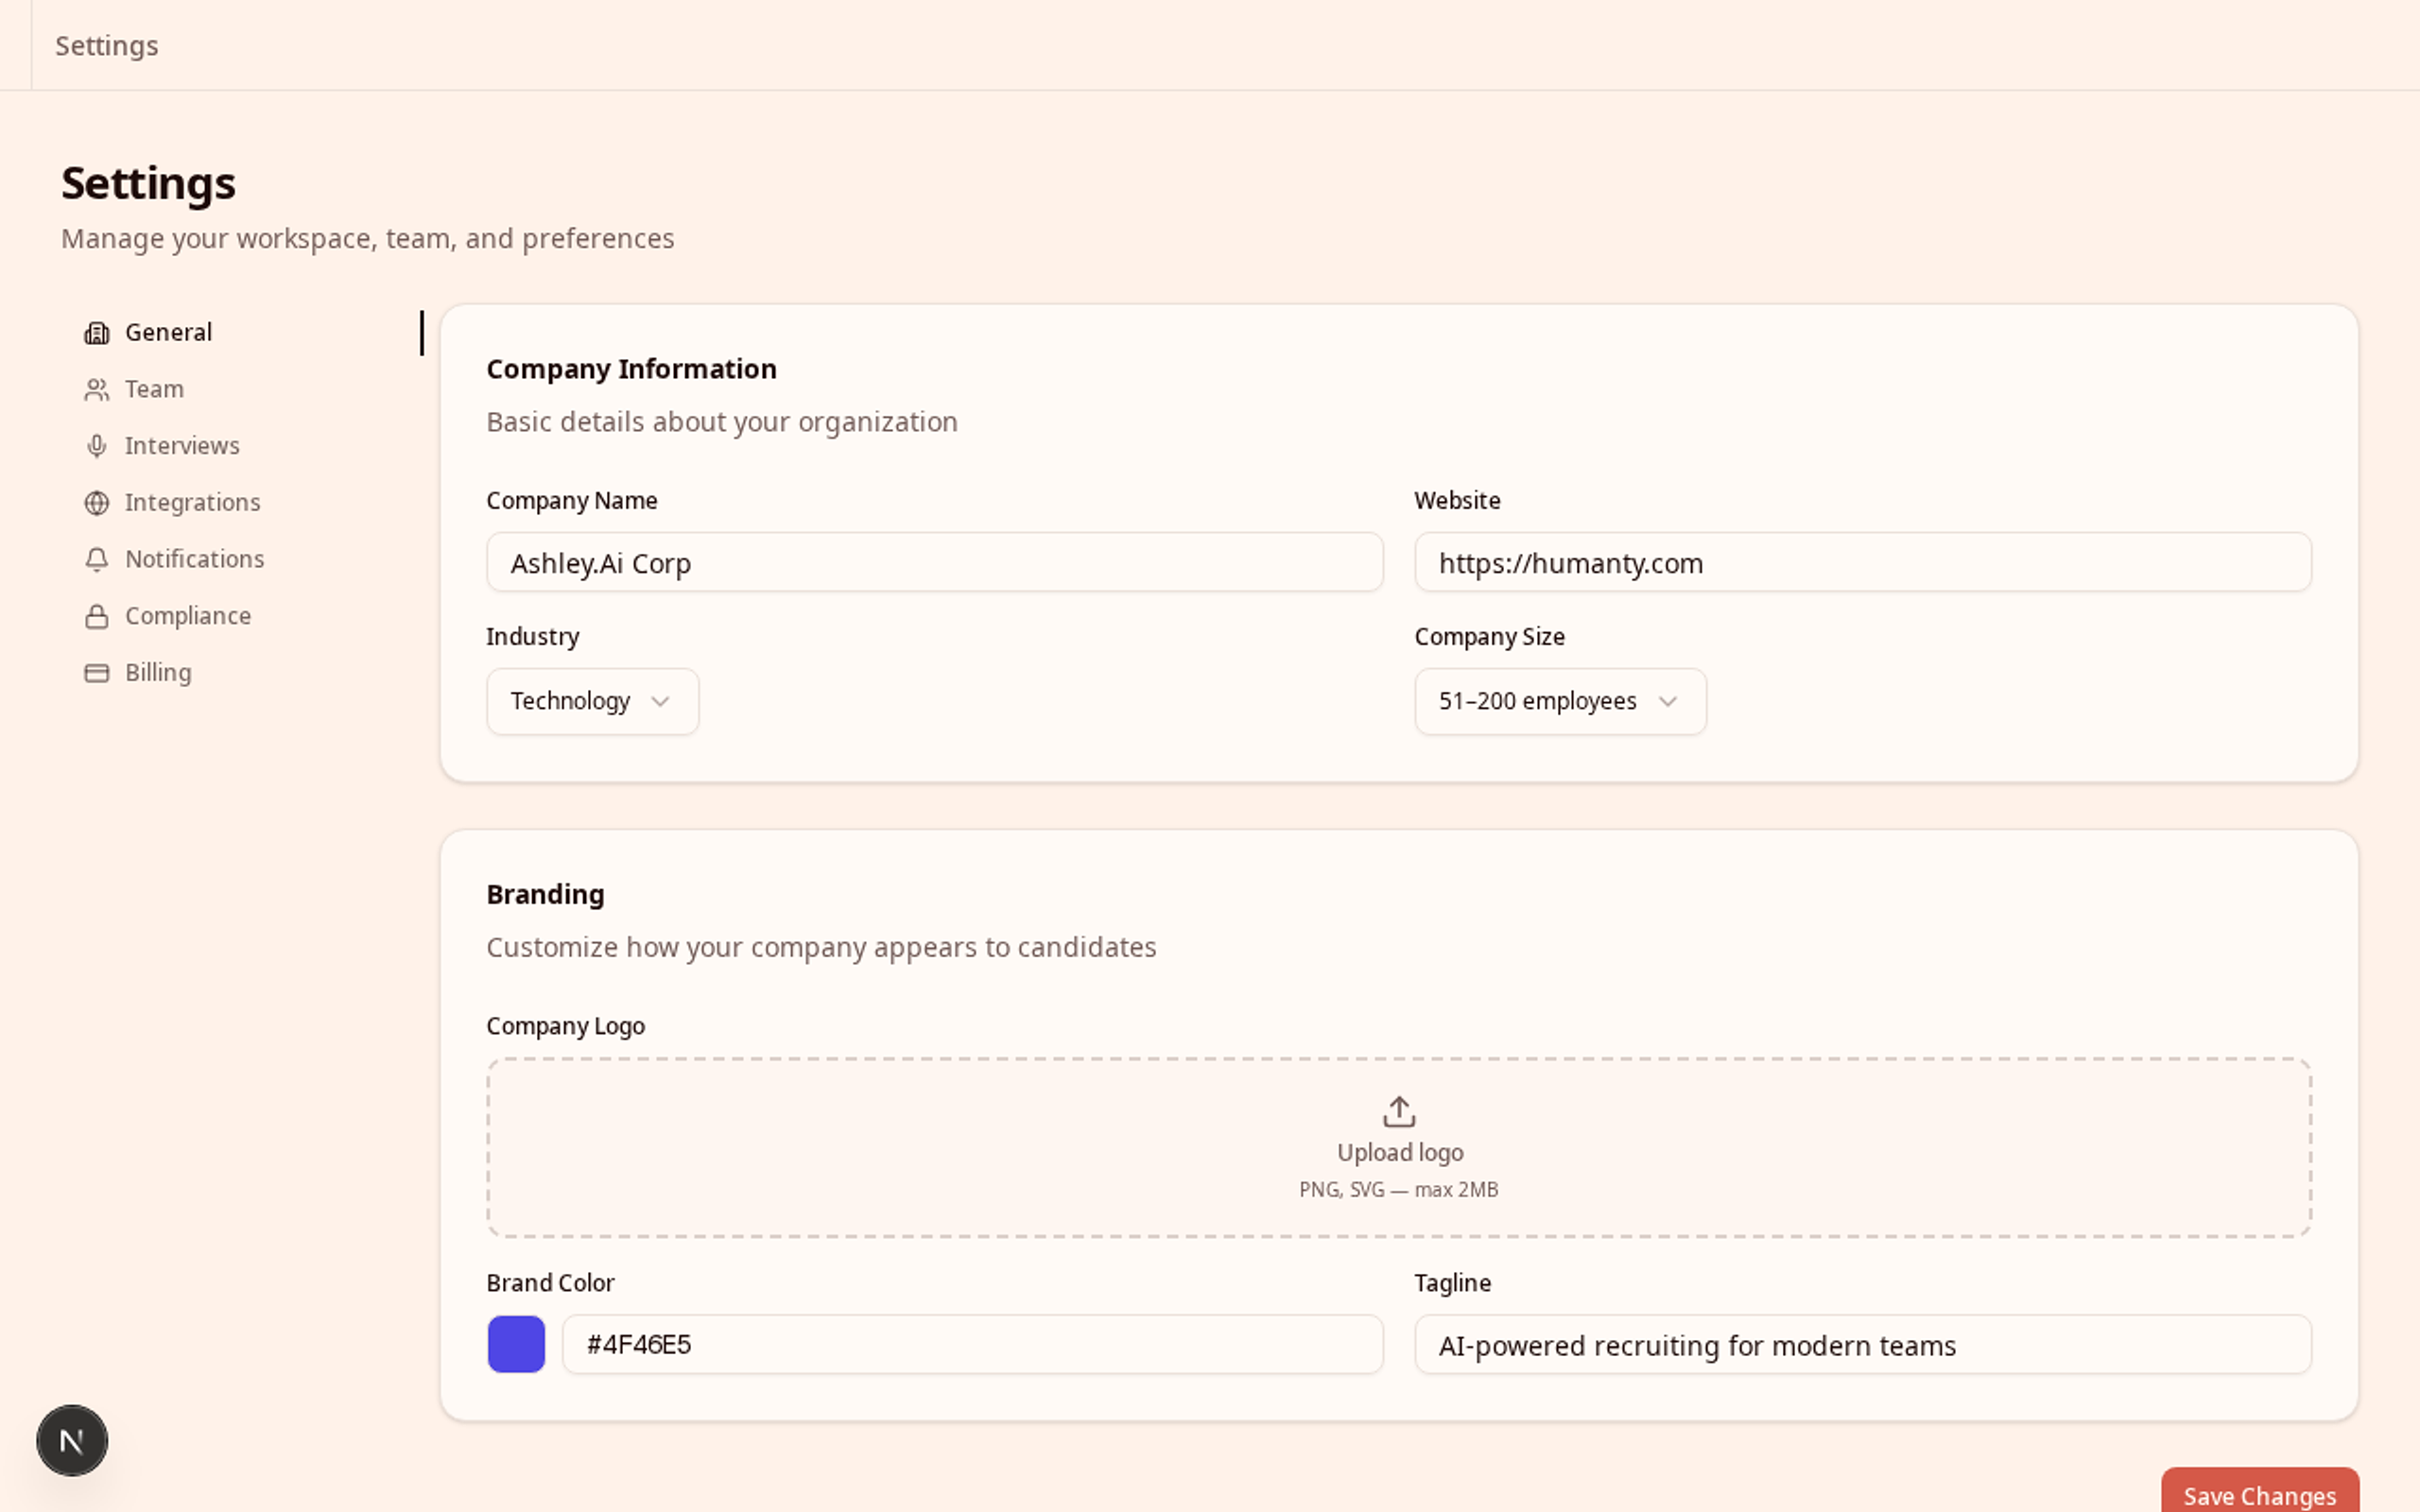Edit the Tagline text field

(1863, 1344)
